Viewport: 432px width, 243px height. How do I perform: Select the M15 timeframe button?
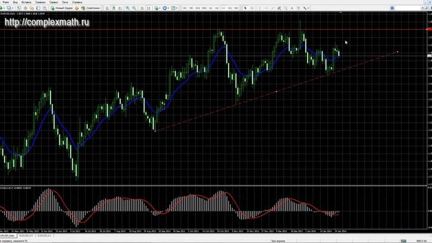(198, 8)
